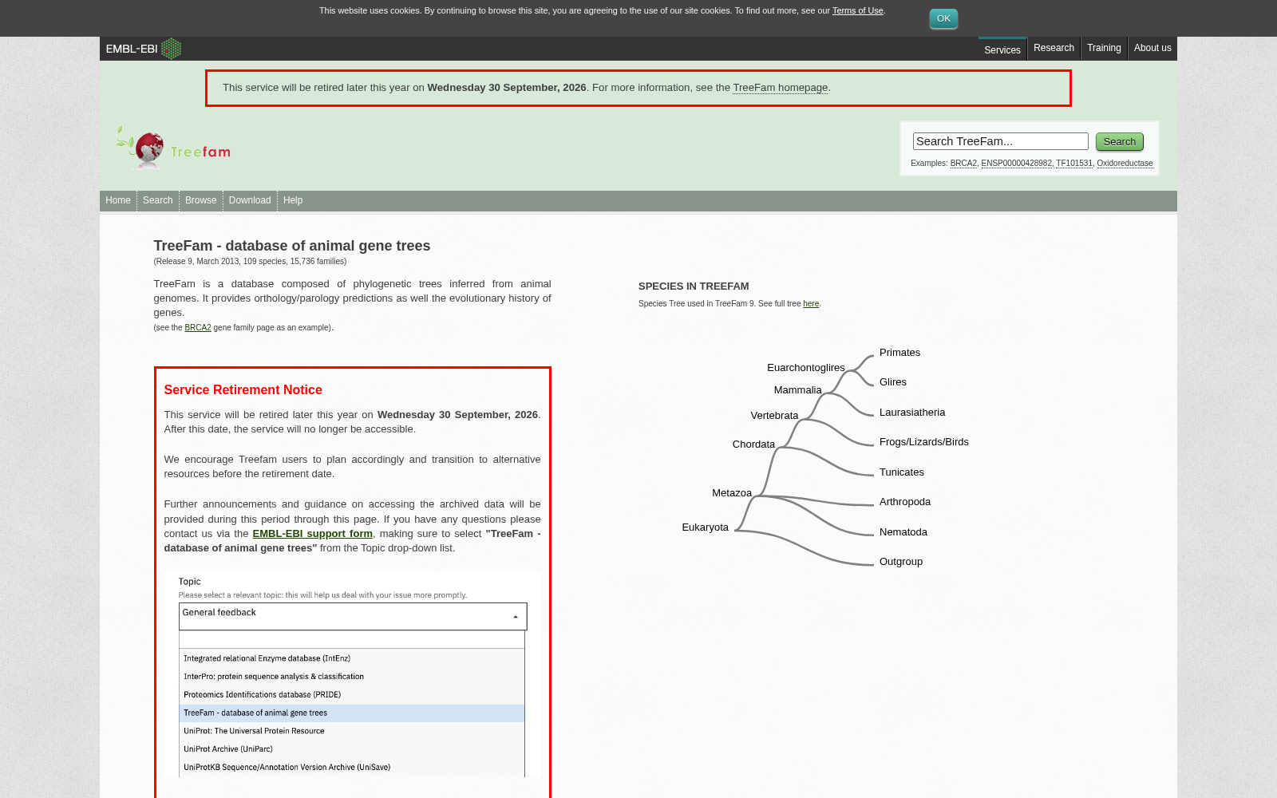Open Help in navigation bar
This screenshot has height=798, width=1277.
(293, 200)
